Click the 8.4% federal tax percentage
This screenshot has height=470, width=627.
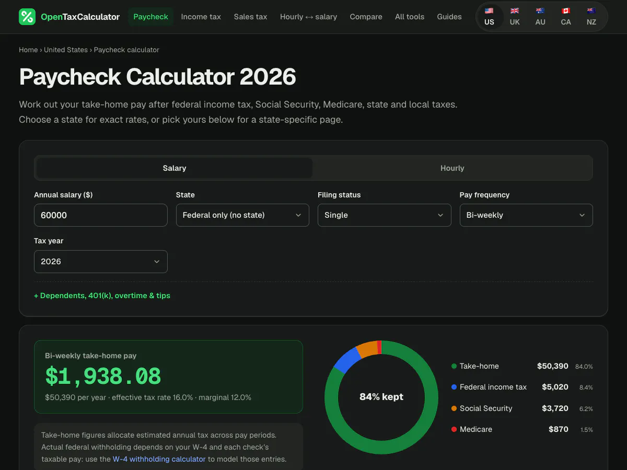586,387
